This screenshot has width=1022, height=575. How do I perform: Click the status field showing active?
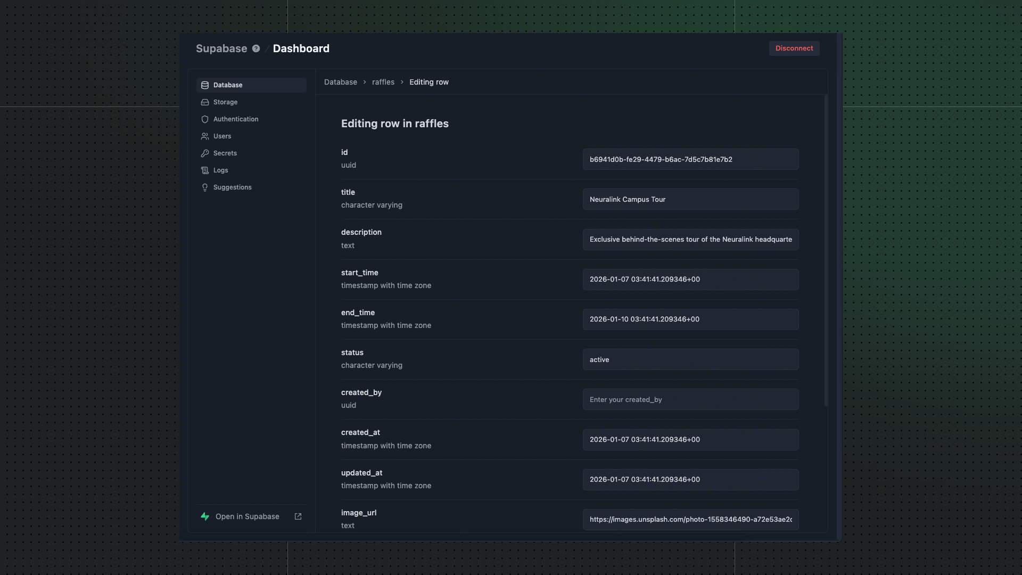tap(690, 359)
